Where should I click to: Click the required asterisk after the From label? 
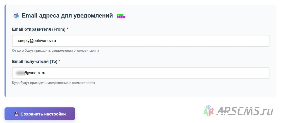pos(67,29)
